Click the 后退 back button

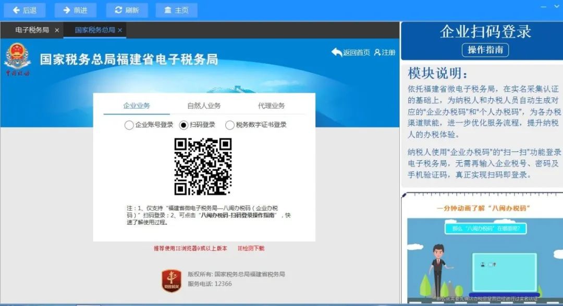click(x=25, y=10)
